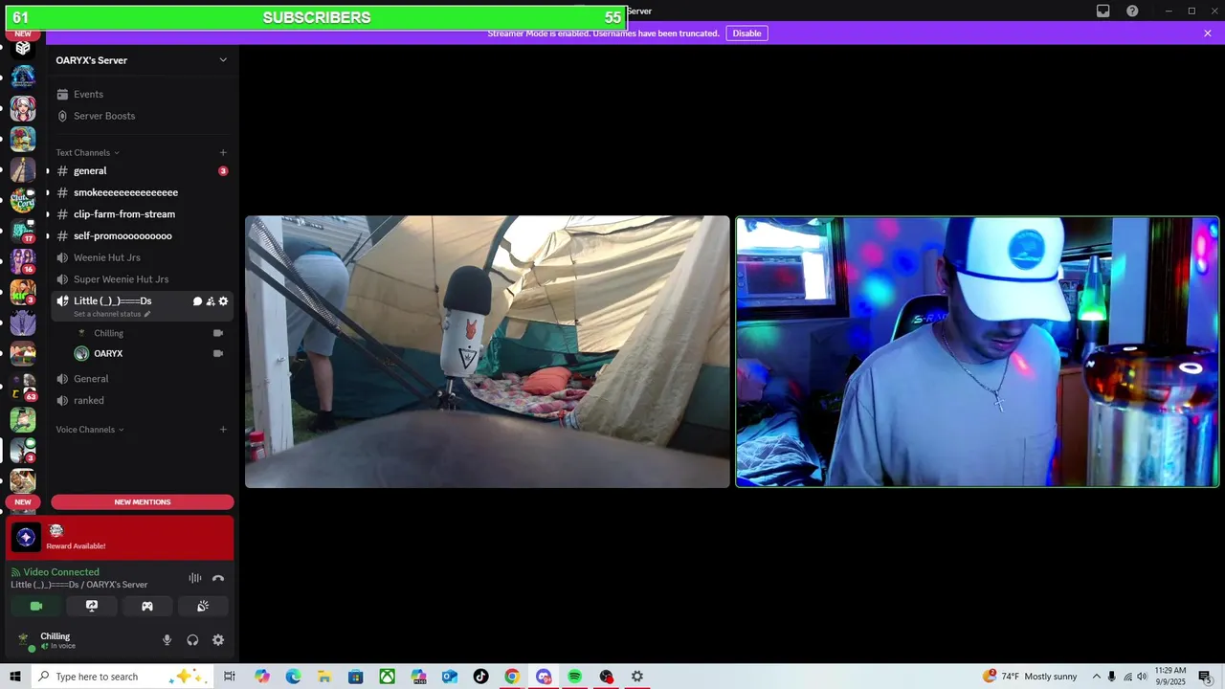Collapse the Text Channels category
Viewport: 1225px width, 689px height.
pos(87,153)
